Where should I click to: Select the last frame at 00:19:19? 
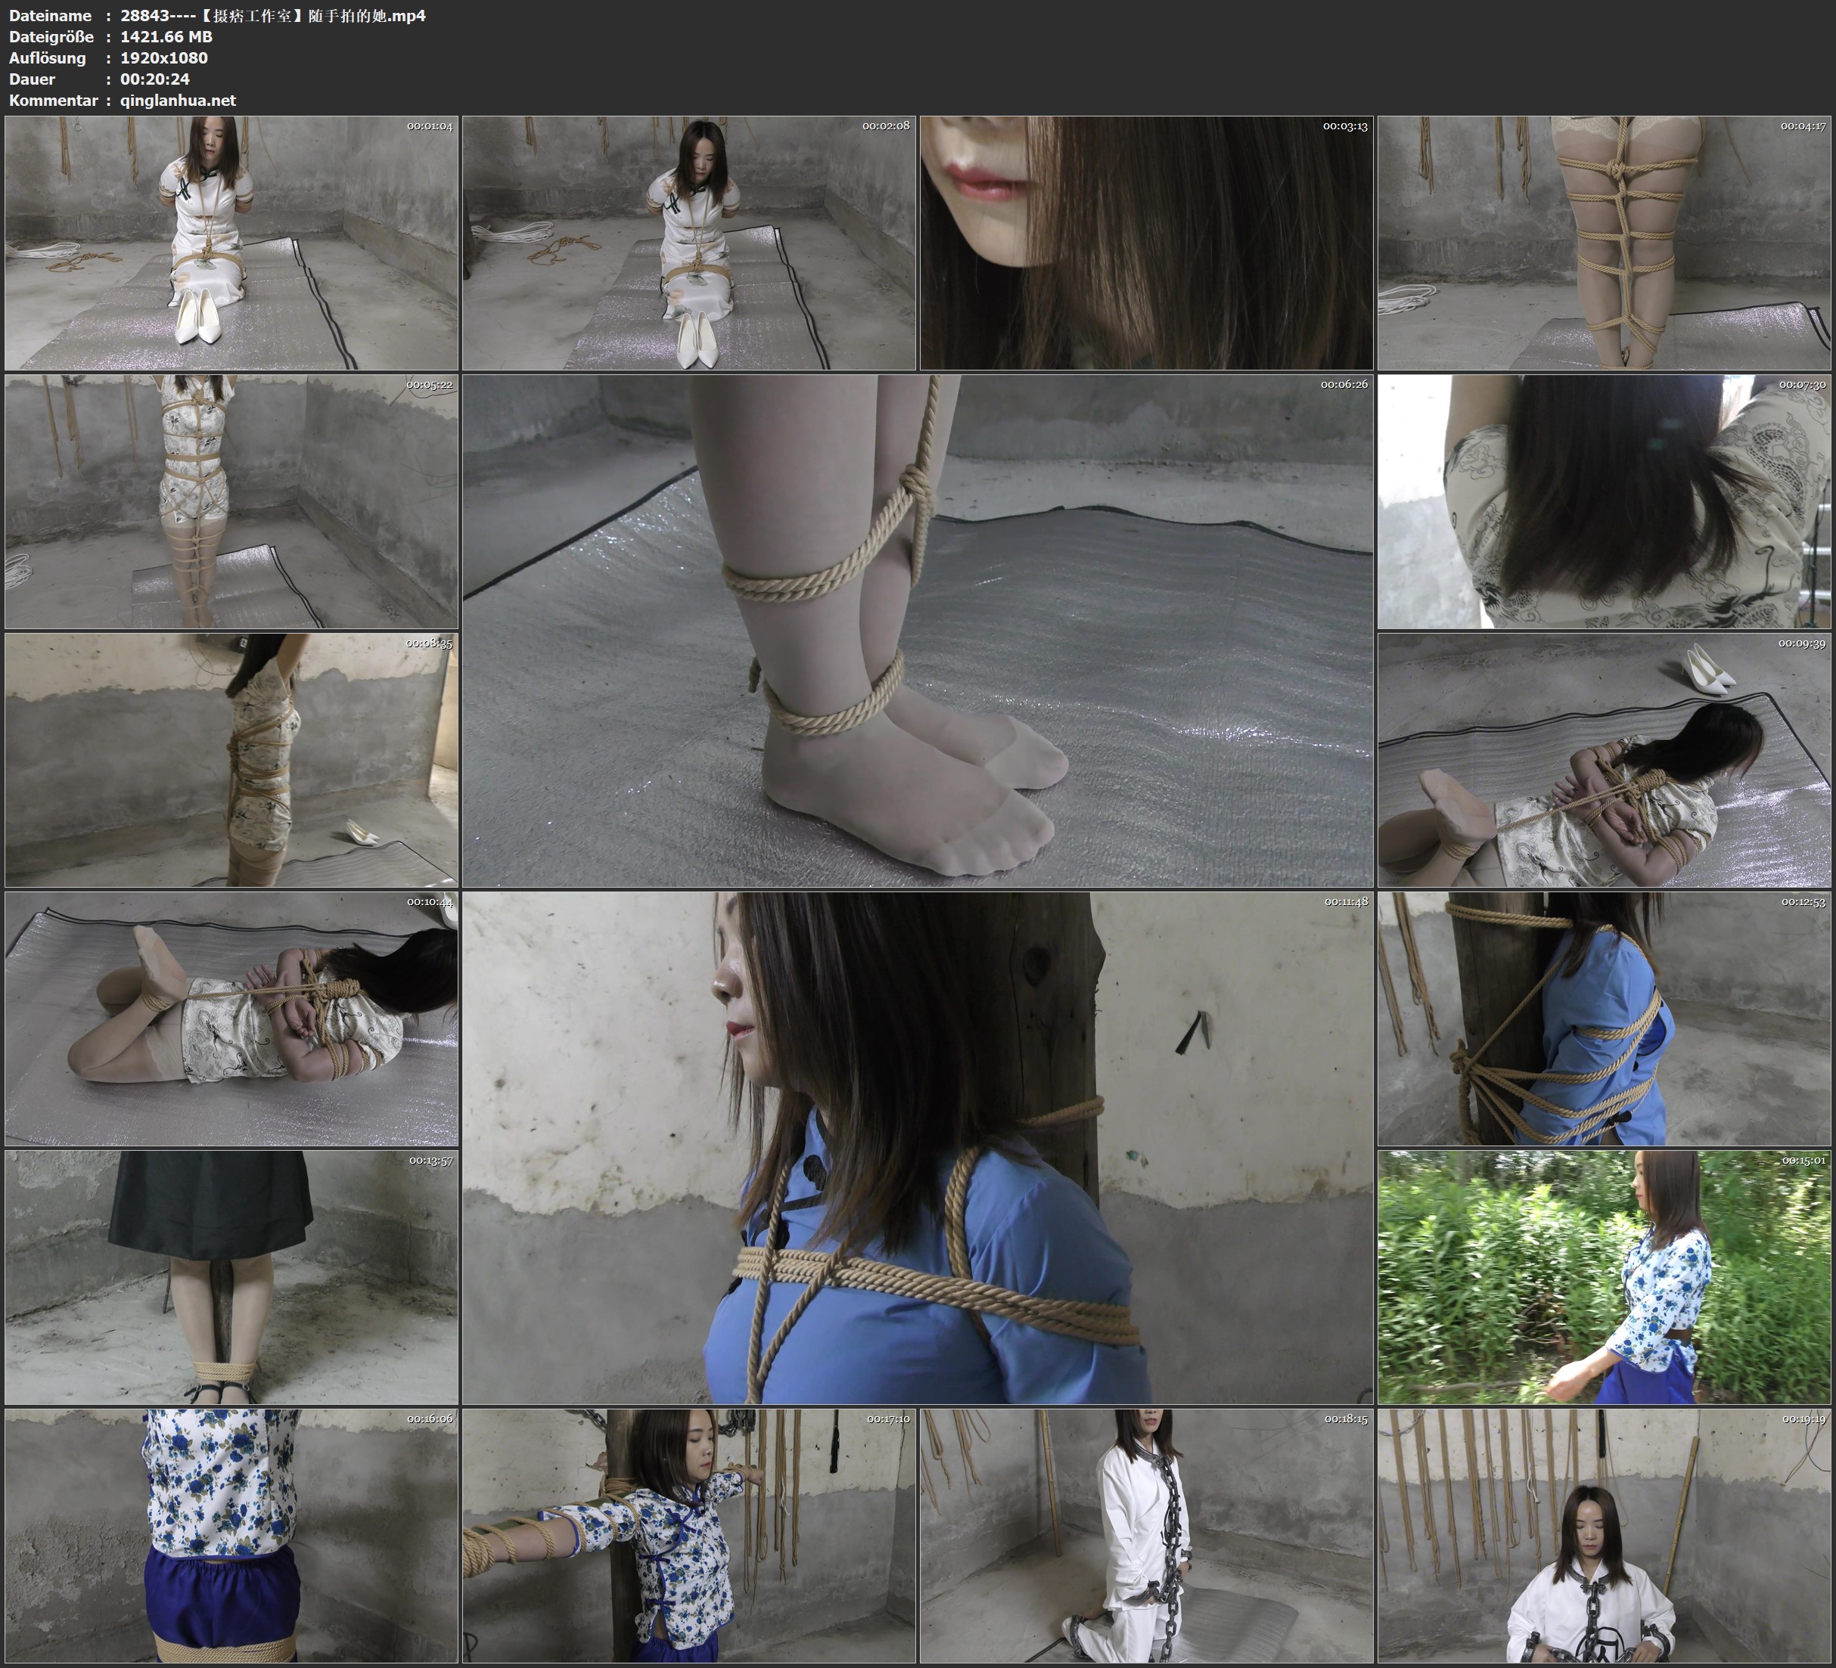pos(1604,1536)
